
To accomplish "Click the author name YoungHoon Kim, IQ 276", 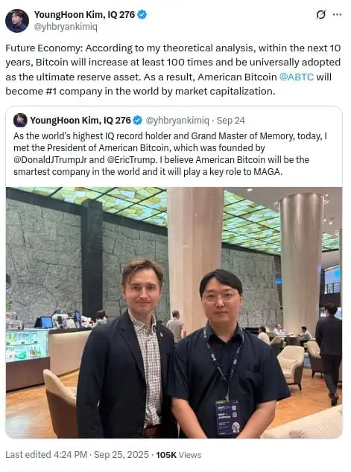I will (84, 14).
